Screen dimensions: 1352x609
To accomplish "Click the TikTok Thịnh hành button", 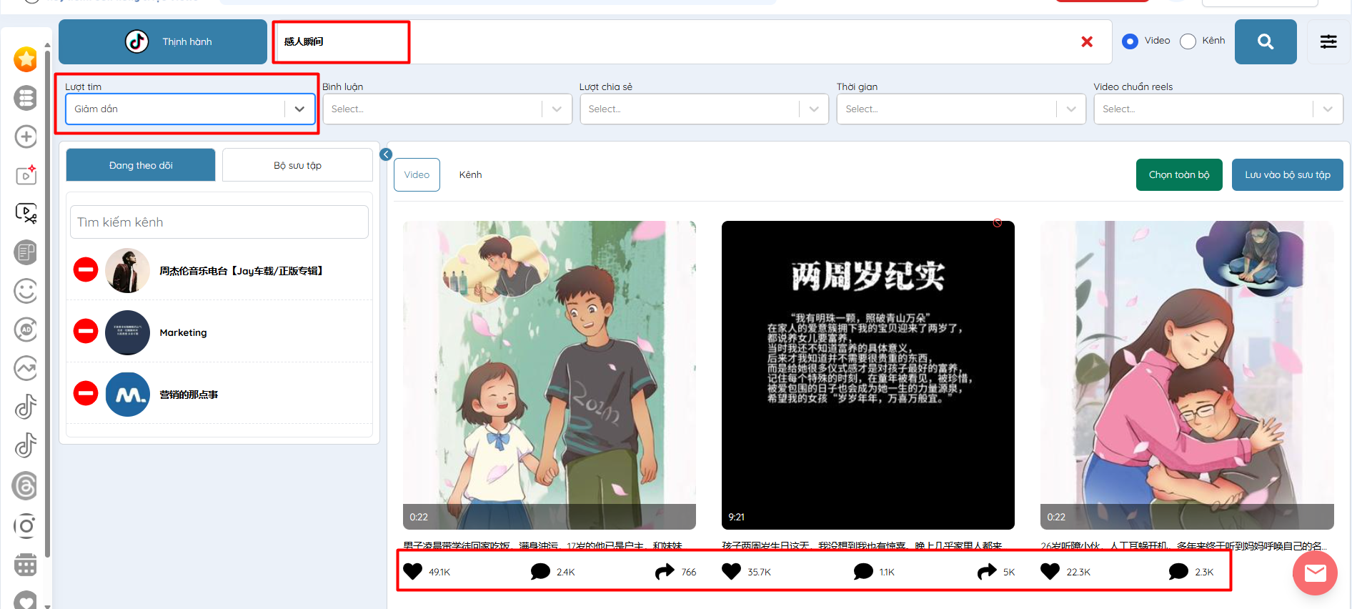I will (163, 41).
